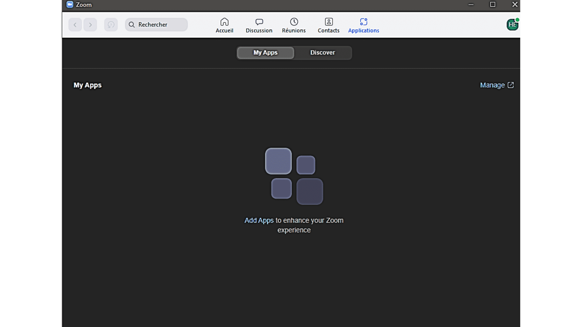Image resolution: width=582 pixels, height=327 pixels.
Task: Follow the Add Apps link
Action: (x=259, y=220)
